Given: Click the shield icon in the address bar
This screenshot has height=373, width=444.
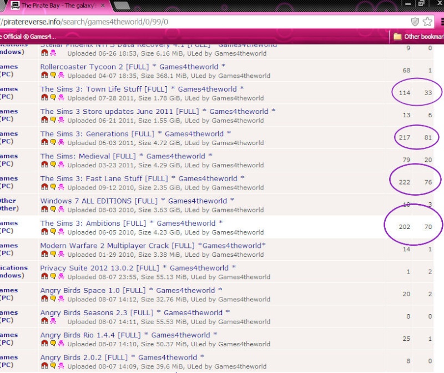Looking at the screenshot, I should (x=415, y=22).
